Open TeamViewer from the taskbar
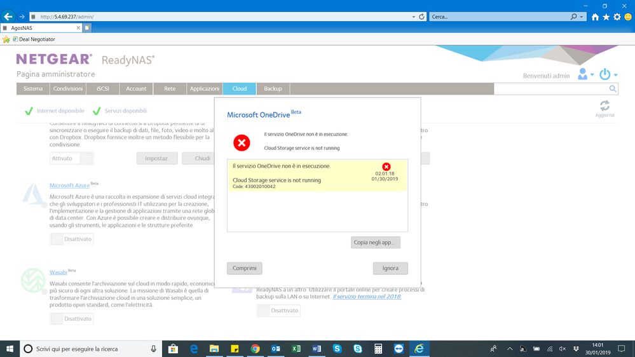Screen dimensions: 635x357 pyautogui.click(x=399, y=349)
